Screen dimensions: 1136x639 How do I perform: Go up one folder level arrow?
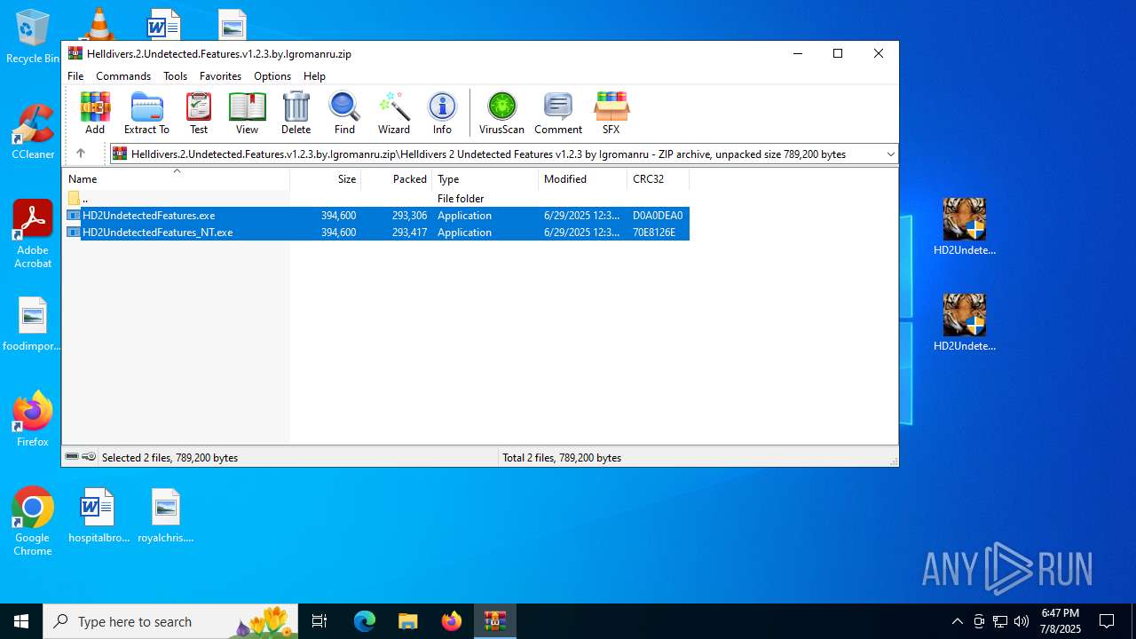tap(81, 154)
